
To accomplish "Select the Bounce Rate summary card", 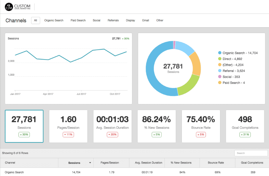I will click(201, 126).
